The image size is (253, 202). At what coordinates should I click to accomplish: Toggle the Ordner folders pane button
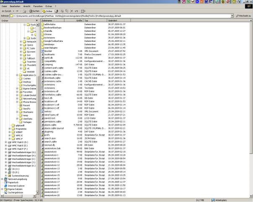pyautogui.click(x=47, y=11)
